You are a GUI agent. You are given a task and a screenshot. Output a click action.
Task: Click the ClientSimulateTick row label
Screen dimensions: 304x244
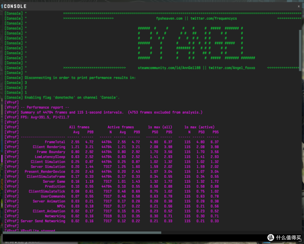tap(47, 191)
